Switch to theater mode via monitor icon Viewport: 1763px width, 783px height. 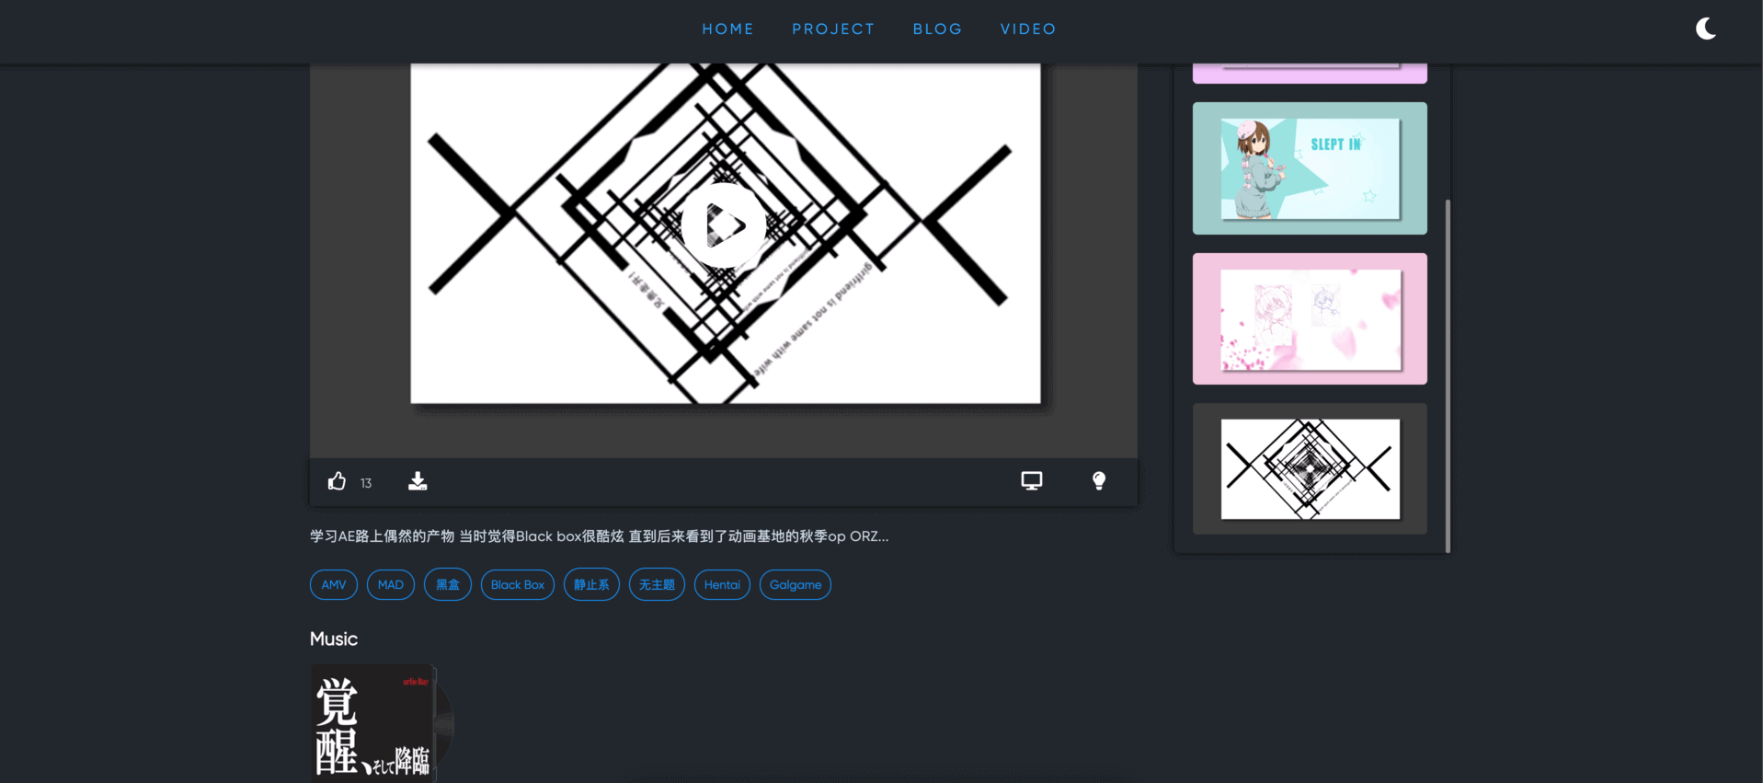(x=1031, y=481)
